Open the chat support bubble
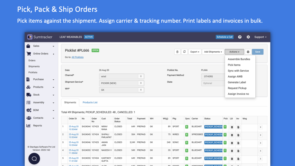 pyautogui.click(x=34, y=159)
